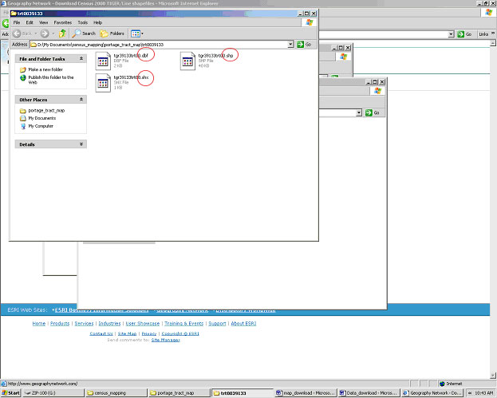The image size is (497, 398).
Task: Open the File menu
Action: (x=17, y=22)
